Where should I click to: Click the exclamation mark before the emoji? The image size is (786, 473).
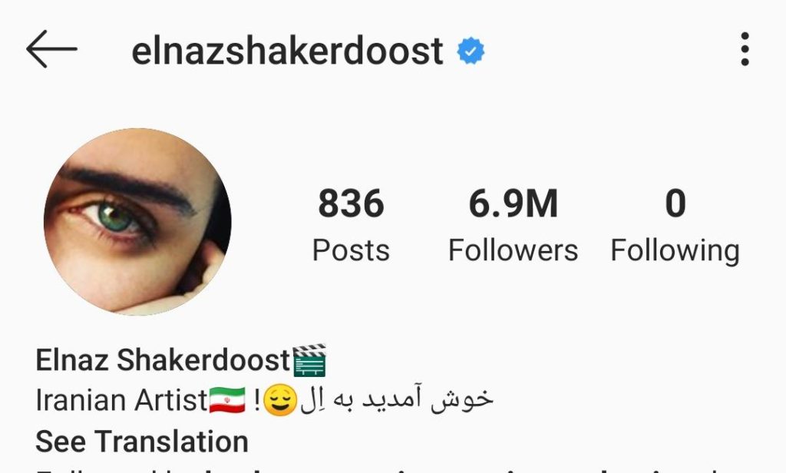[257, 400]
